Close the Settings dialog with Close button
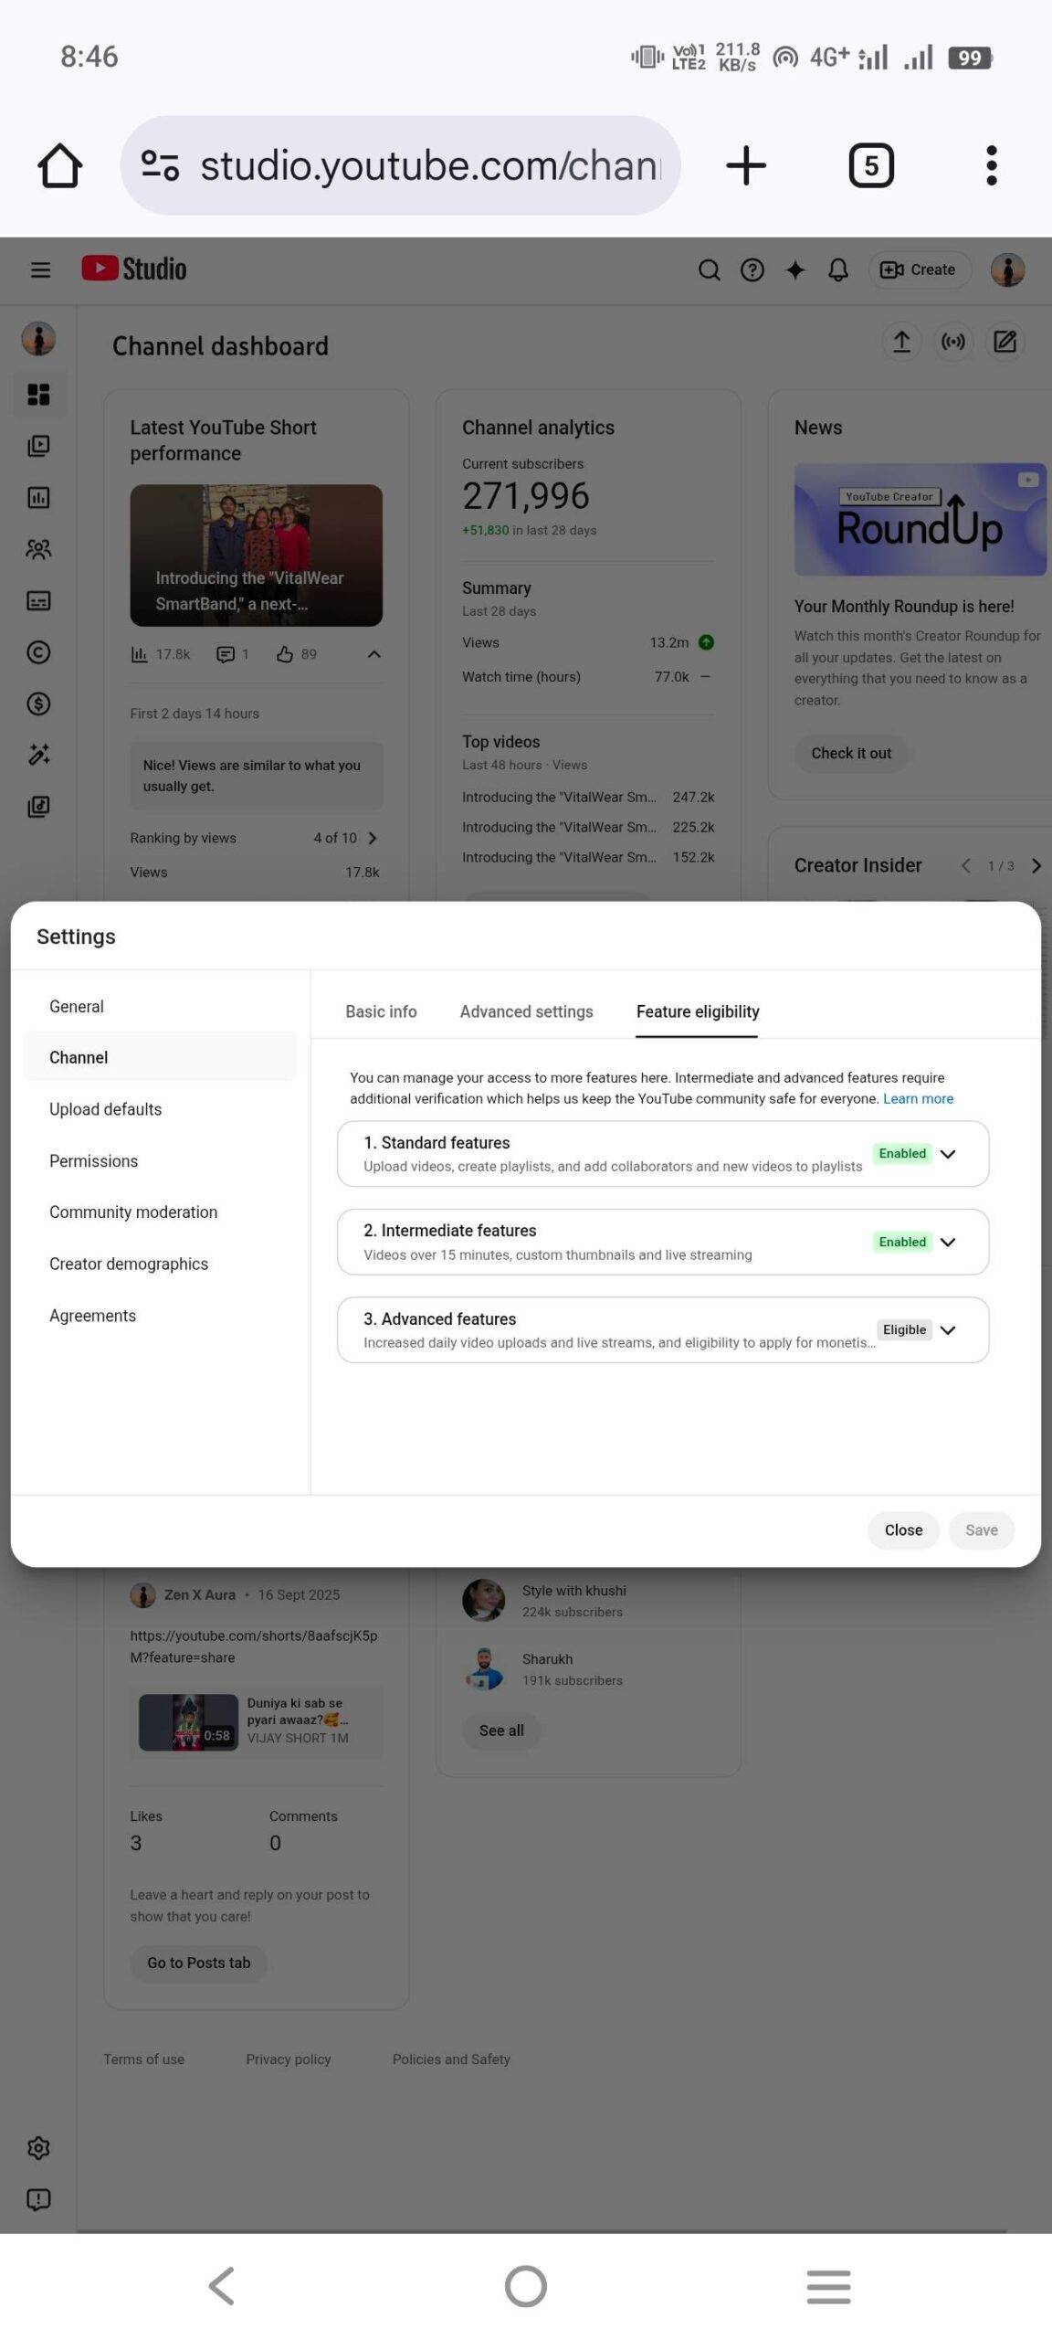1052x2339 pixels. tap(902, 1530)
